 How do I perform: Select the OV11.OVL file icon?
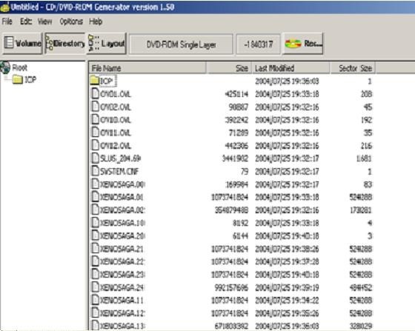[x=95, y=133]
